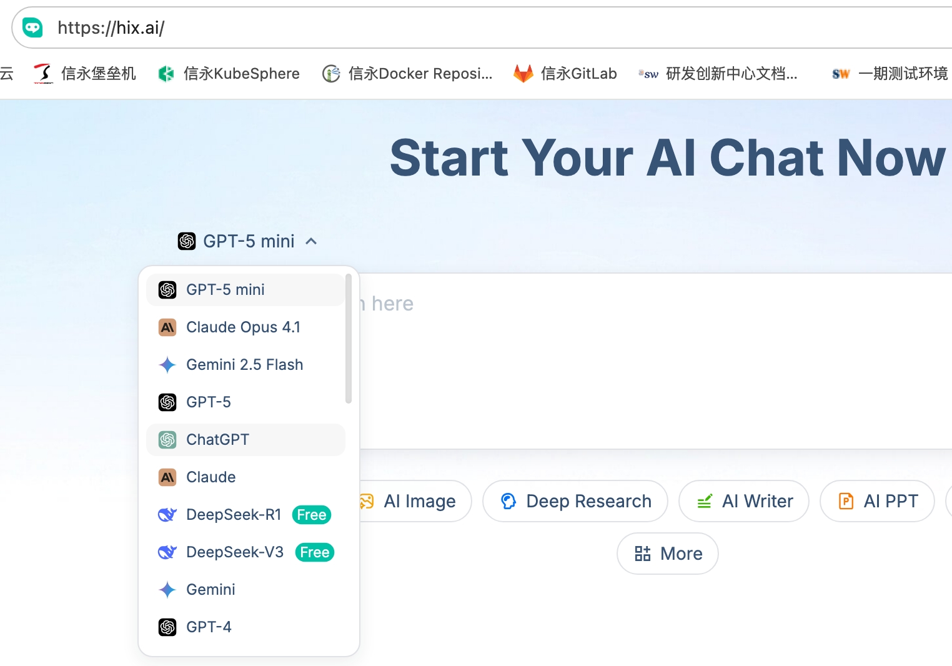Select the plain Claude model
The image size is (952, 666).
tap(245, 477)
